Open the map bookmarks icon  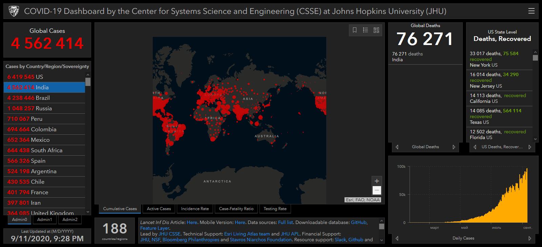[x=355, y=30]
